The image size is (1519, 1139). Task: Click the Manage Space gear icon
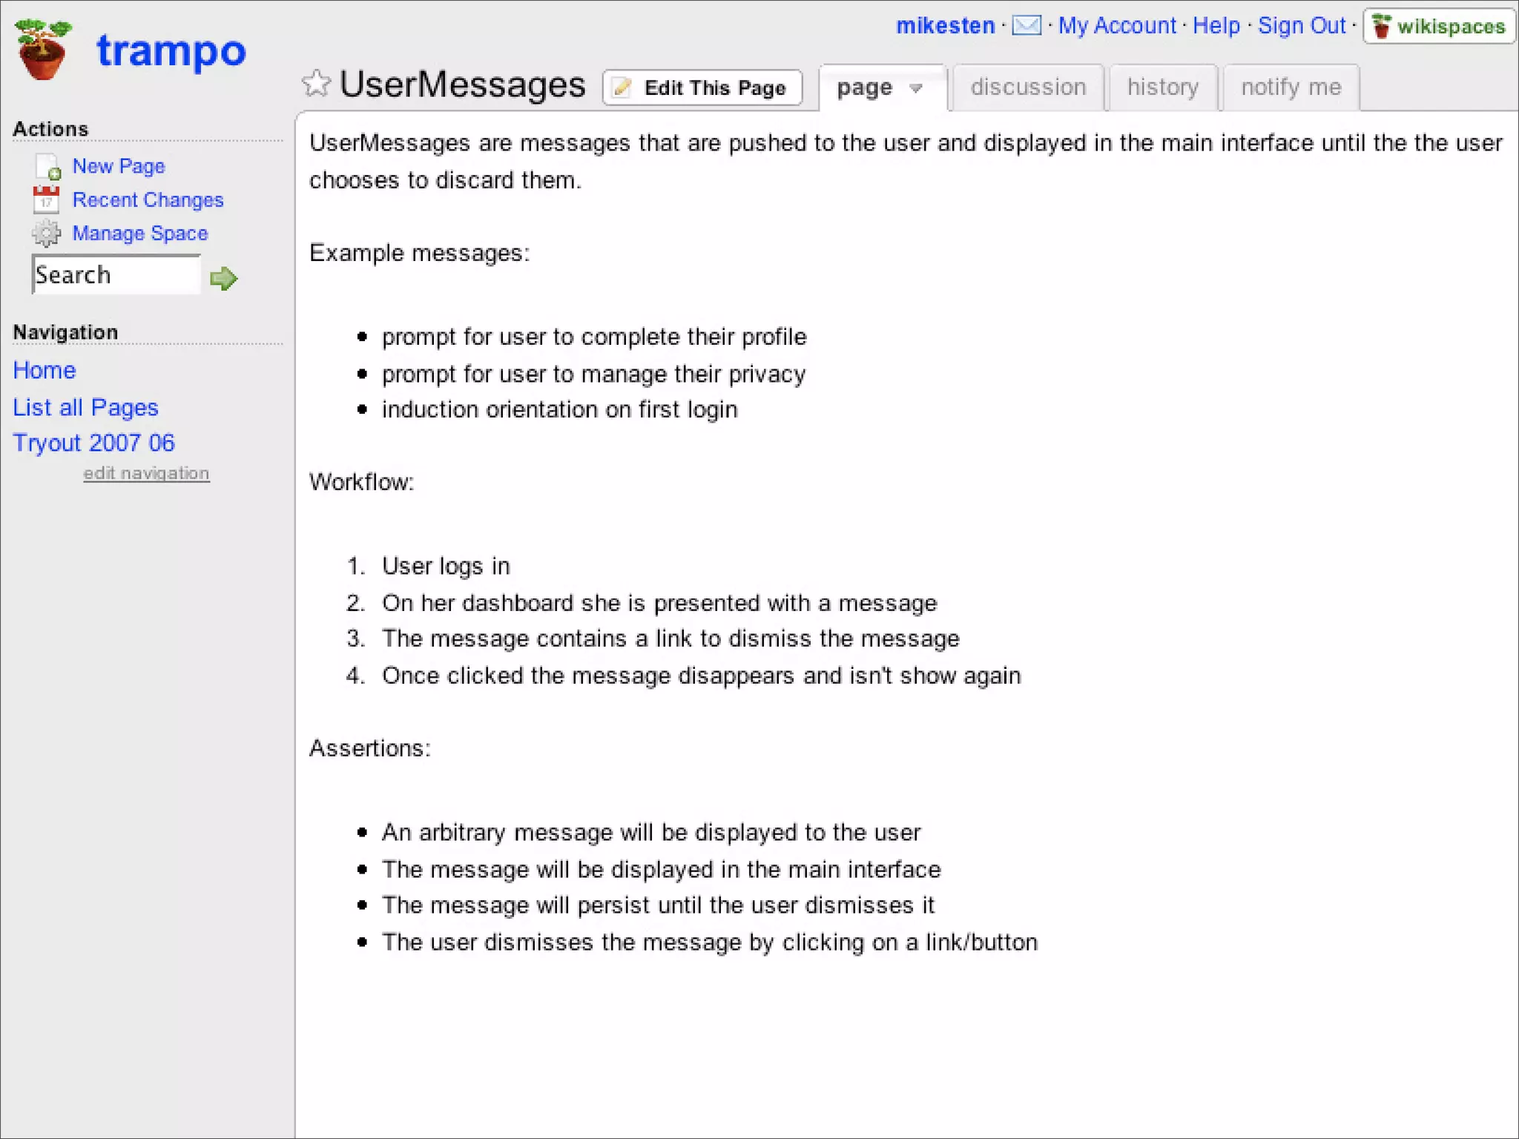coord(46,234)
